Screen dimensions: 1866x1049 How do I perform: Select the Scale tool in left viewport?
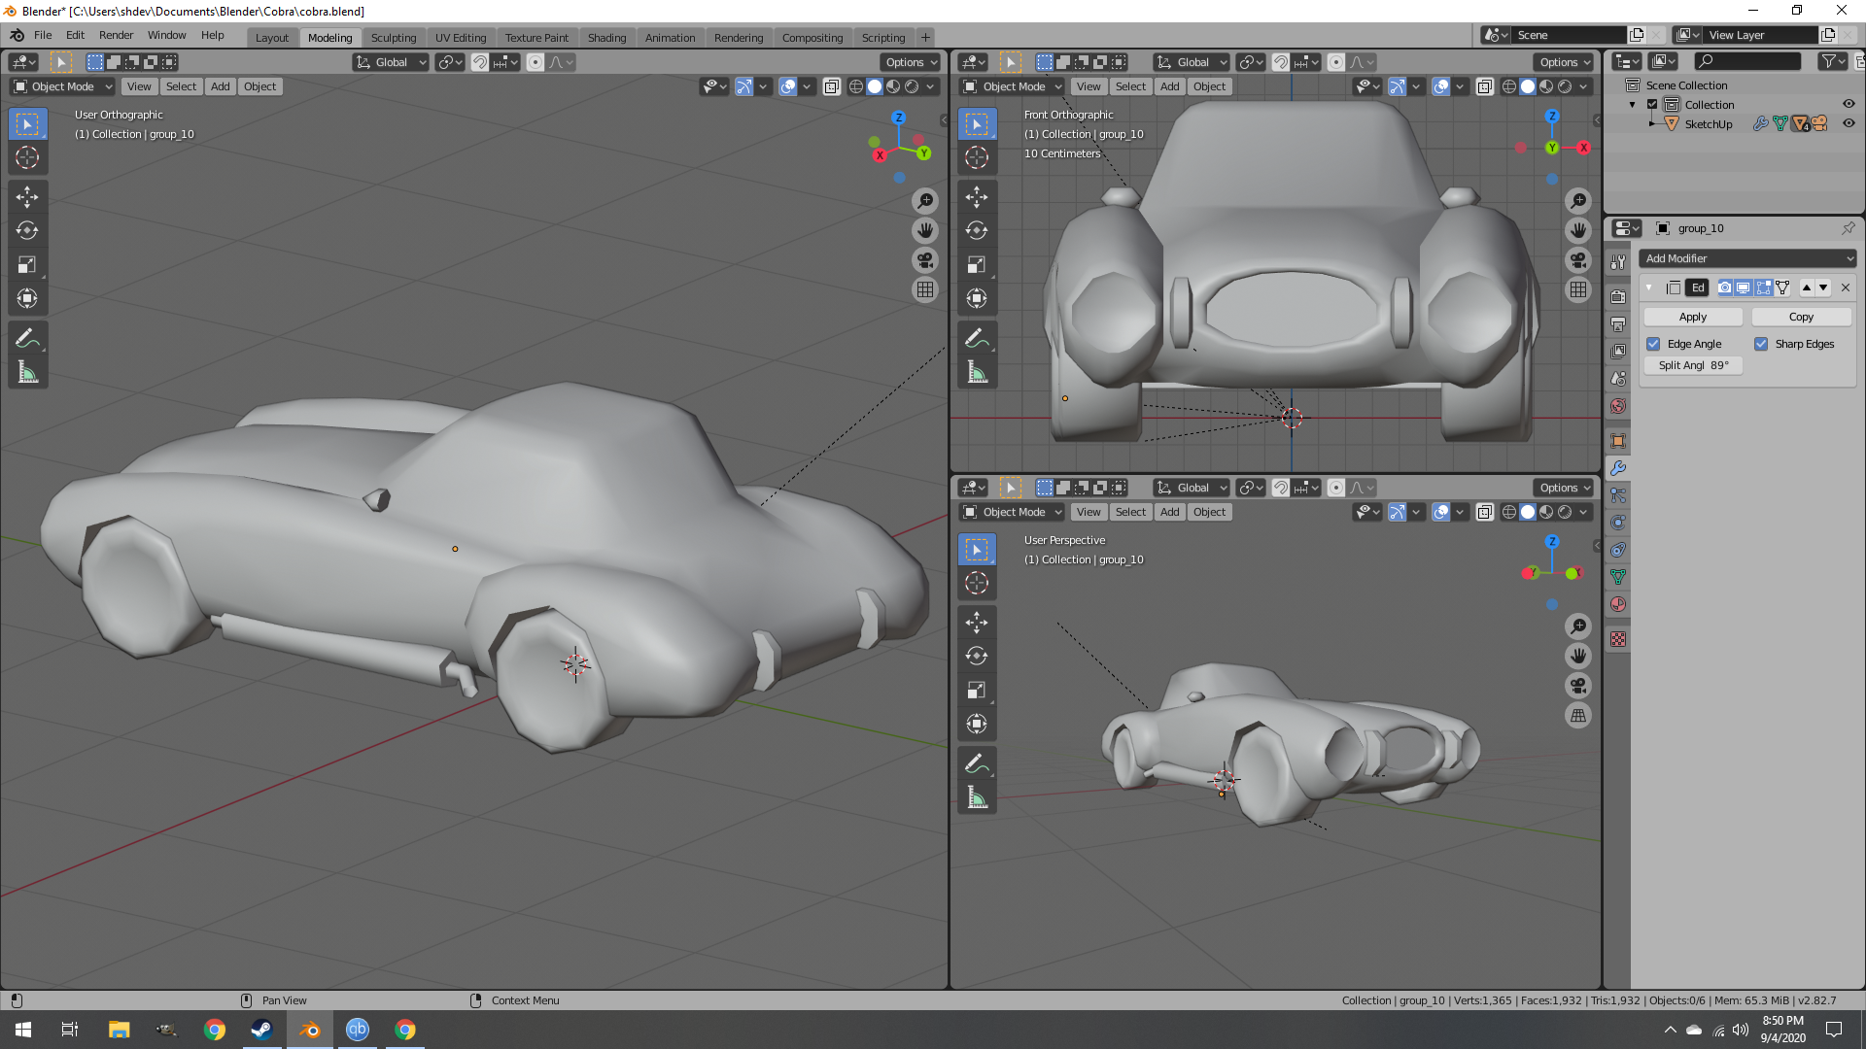pyautogui.click(x=27, y=265)
